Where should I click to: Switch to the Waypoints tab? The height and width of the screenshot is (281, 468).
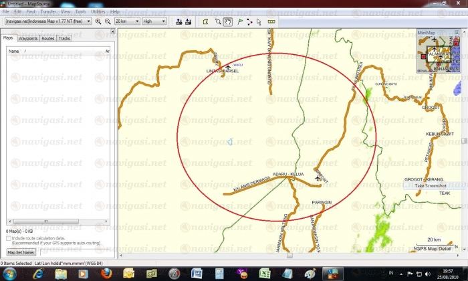[27, 39]
